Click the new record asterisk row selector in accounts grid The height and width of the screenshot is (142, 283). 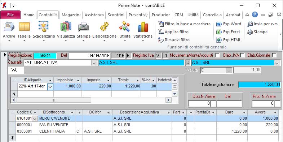click(12, 138)
